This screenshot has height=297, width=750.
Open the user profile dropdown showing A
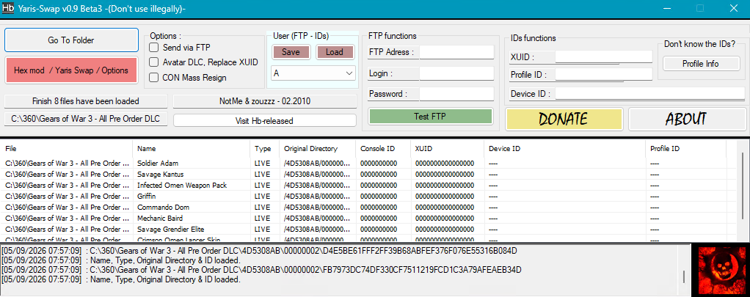(313, 73)
